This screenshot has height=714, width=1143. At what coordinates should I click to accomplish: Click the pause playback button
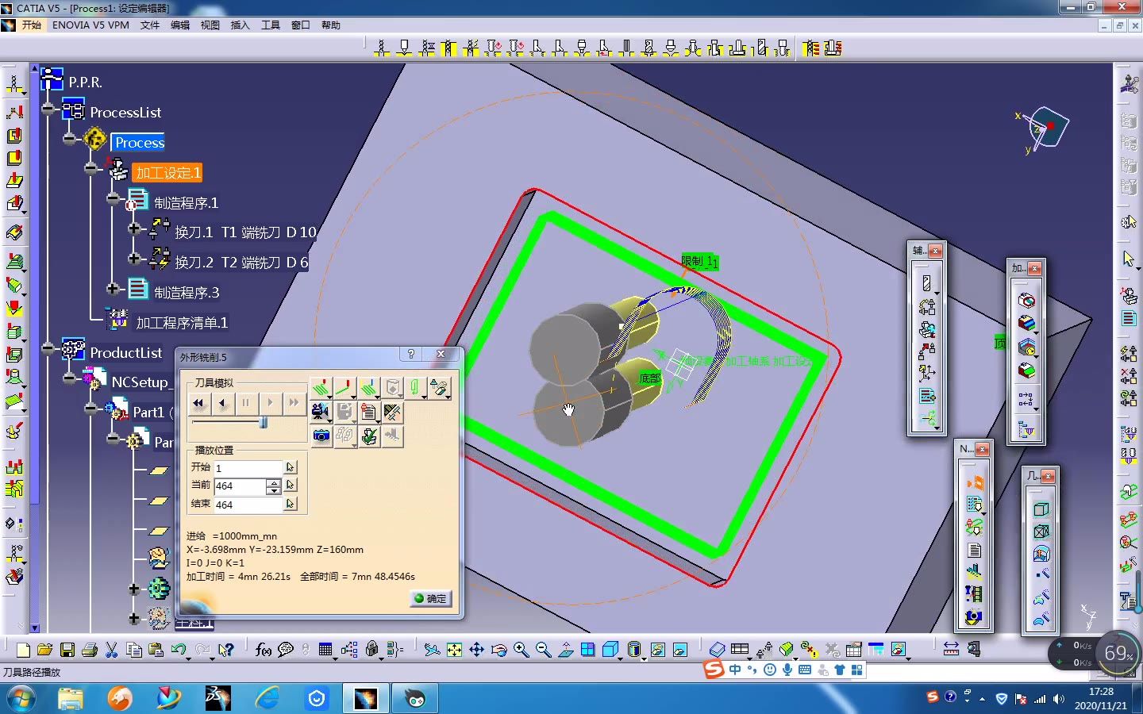[246, 403]
